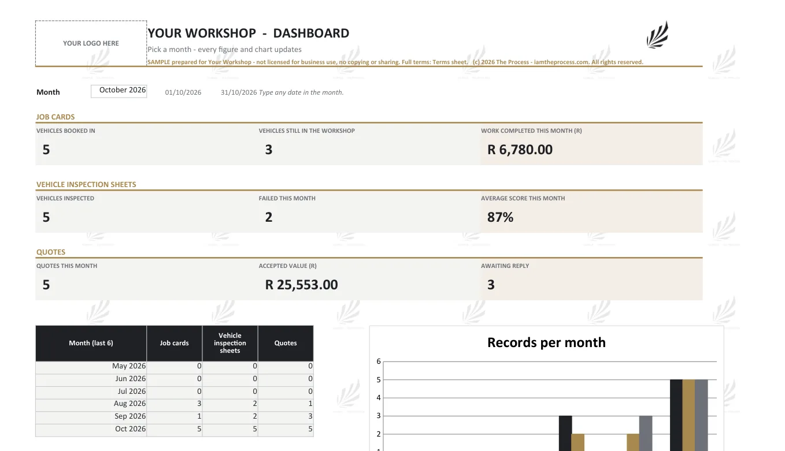Select the JOB CARDS section heading
Image resolution: width=785 pixels, height=451 pixels.
point(55,117)
